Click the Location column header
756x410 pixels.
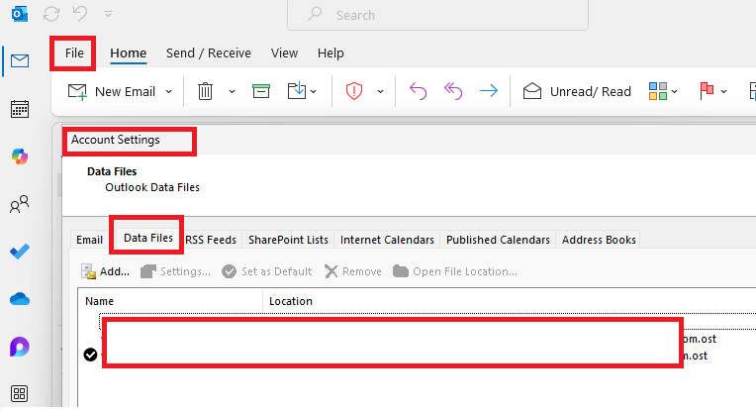coord(510,301)
